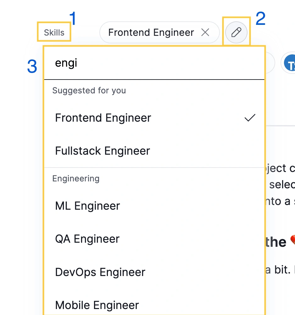Click the blue annotation number 1
The height and width of the screenshot is (315, 295).
(73, 18)
